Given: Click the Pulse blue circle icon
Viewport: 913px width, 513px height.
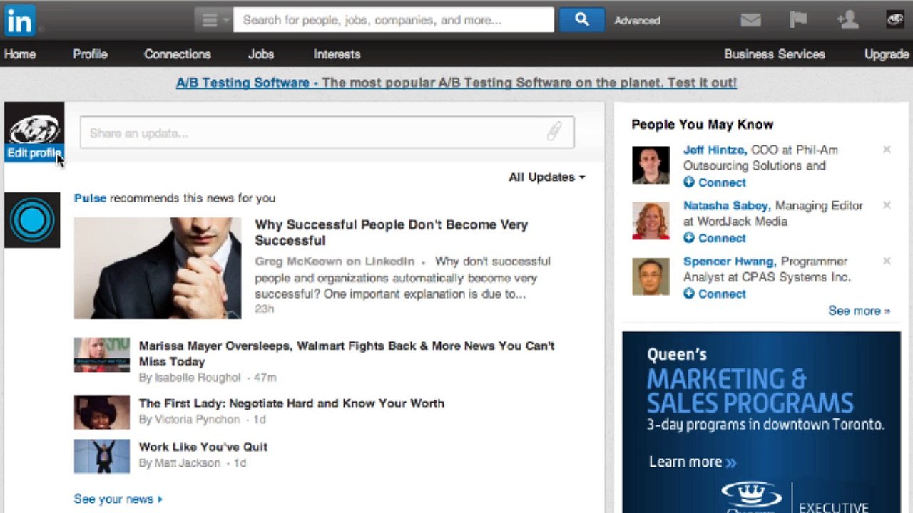Looking at the screenshot, I should (32, 220).
